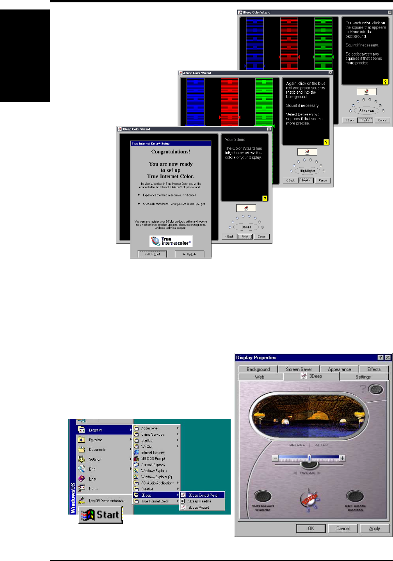Click the Run Color Wizard round button
393x561 pixels.
pyautogui.click(x=263, y=496)
